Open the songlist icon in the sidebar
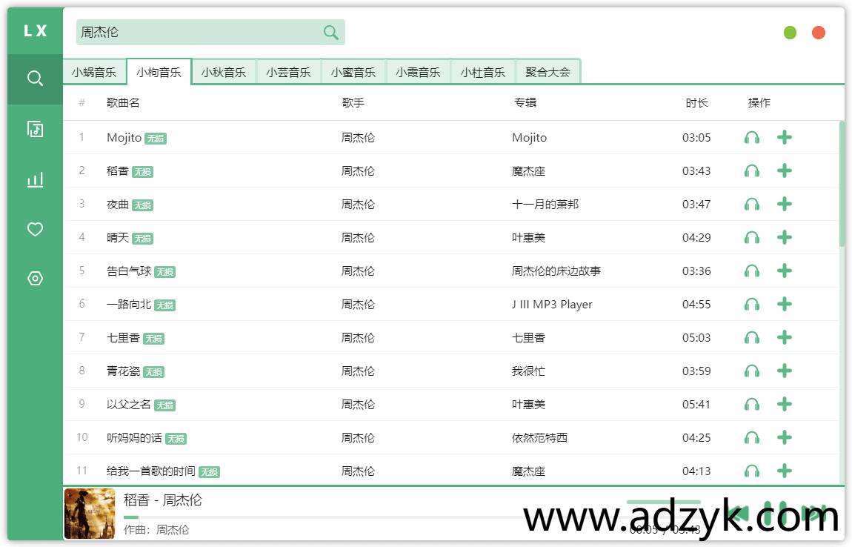The width and height of the screenshot is (852, 547). [x=34, y=129]
